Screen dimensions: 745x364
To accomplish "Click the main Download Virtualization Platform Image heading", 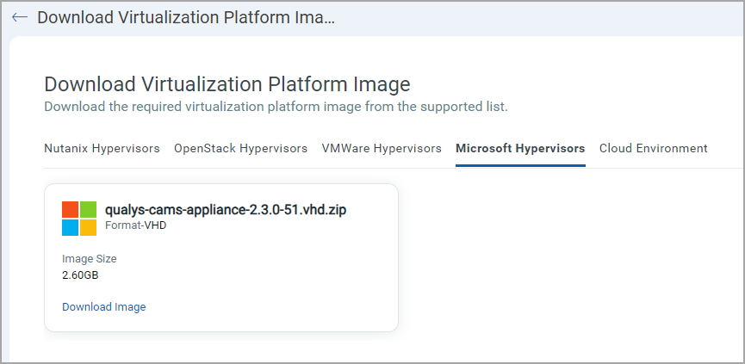I will click(x=227, y=84).
